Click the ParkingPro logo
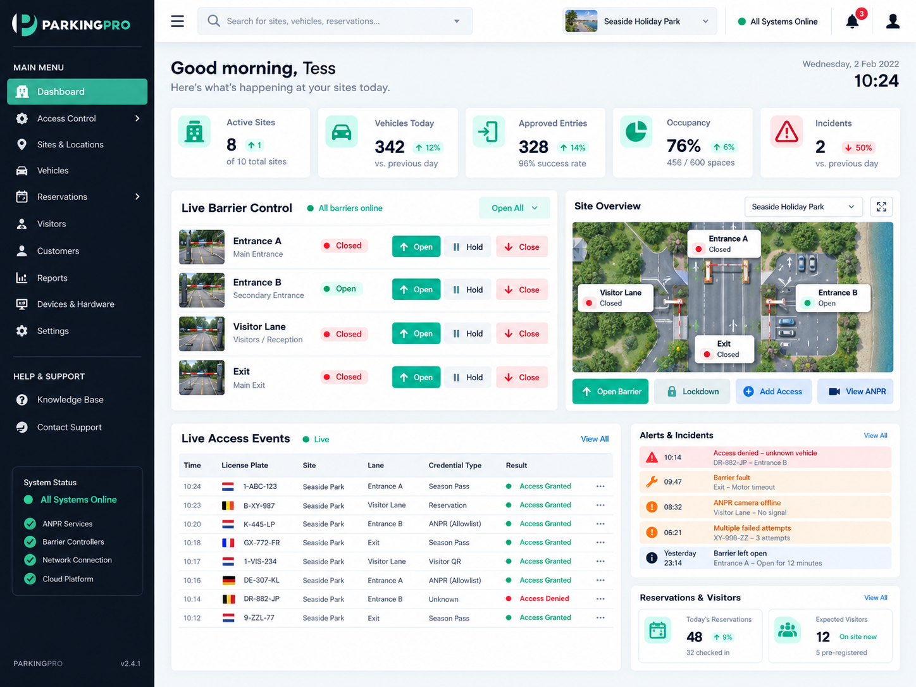The height and width of the screenshot is (687, 916). click(x=71, y=25)
